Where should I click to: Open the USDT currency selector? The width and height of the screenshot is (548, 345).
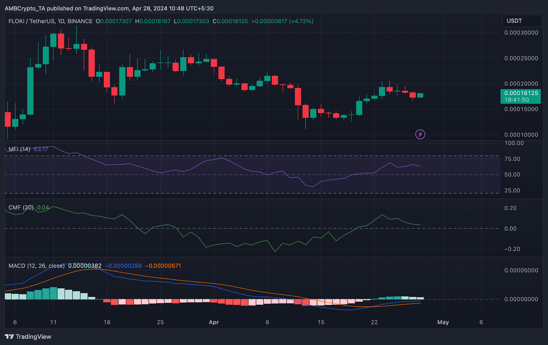(x=521, y=21)
